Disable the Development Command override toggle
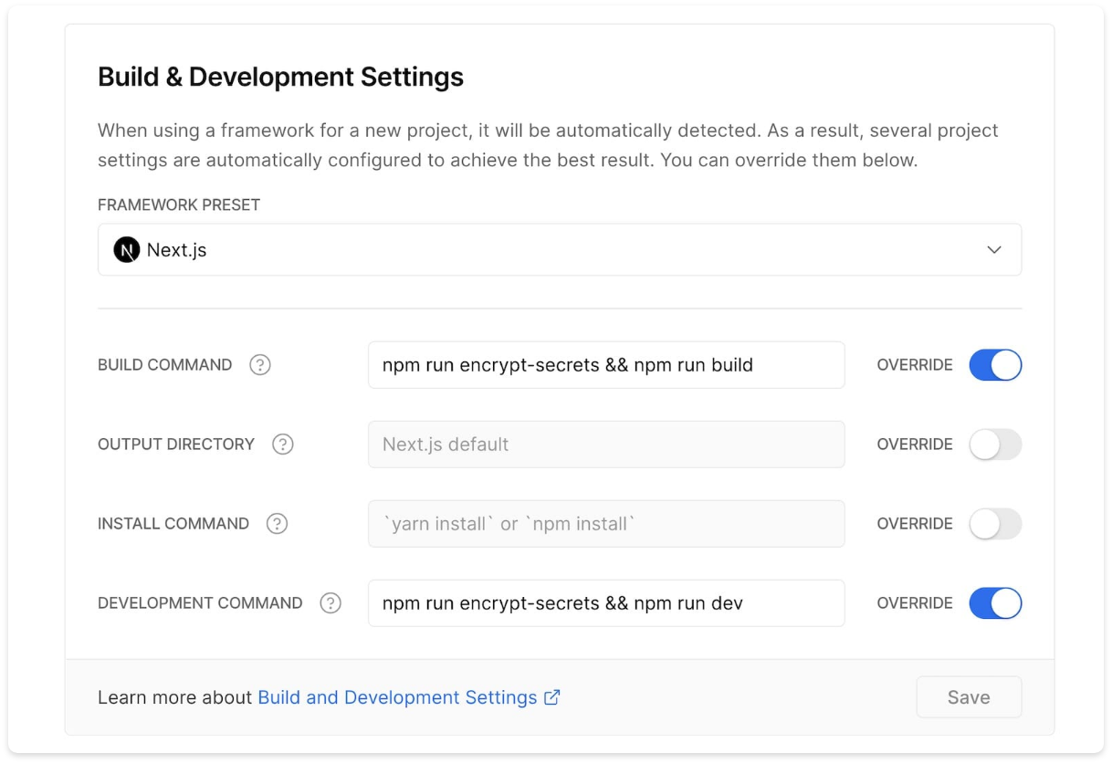Screen dimensions: 1112x764 point(995,603)
